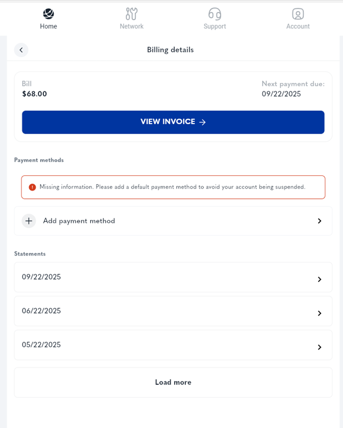The height and width of the screenshot is (428, 343).
Task: Select Add payment method text
Action: tap(79, 221)
